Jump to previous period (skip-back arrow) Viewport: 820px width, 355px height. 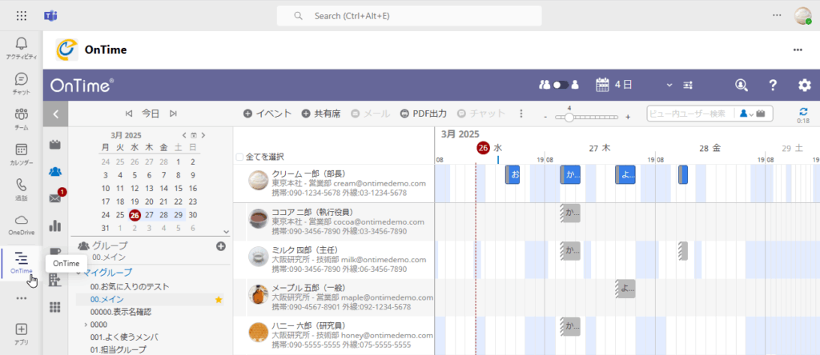coord(129,114)
